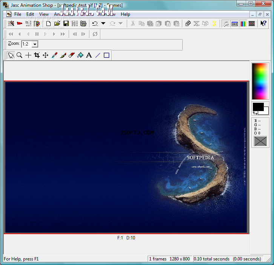
Task: Toggle the color palette visibility button
Action: [x=243, y=23]
